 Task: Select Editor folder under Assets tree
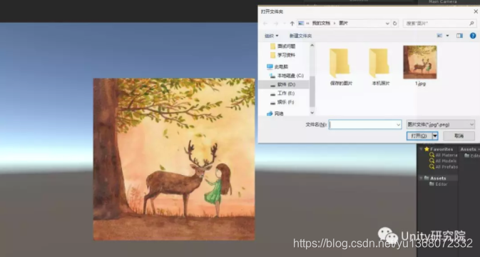click(x=439, y=184)
